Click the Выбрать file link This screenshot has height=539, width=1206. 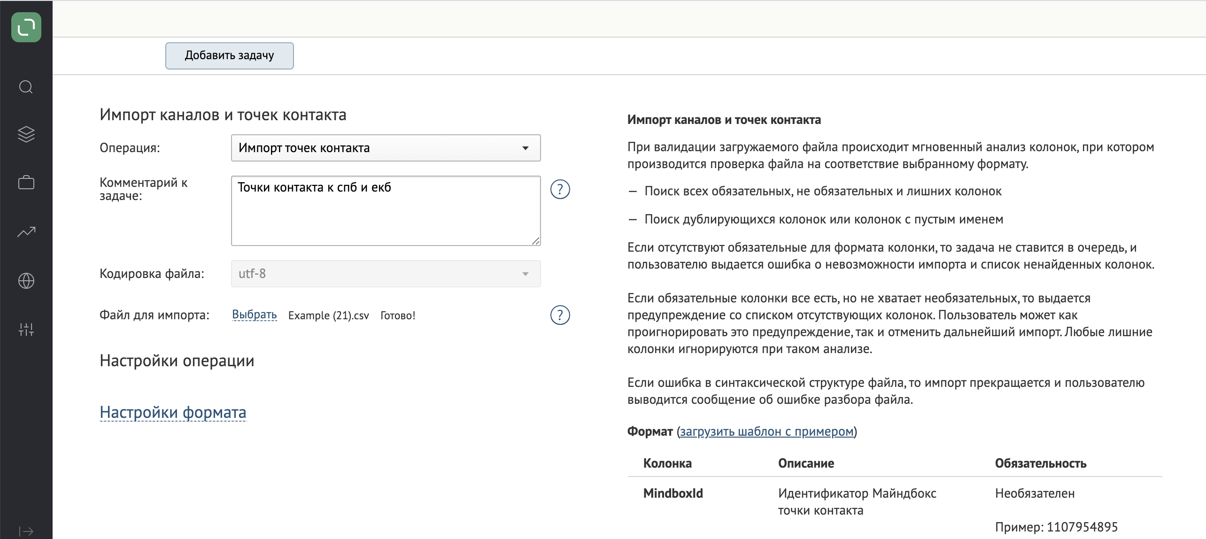point(254,315)
